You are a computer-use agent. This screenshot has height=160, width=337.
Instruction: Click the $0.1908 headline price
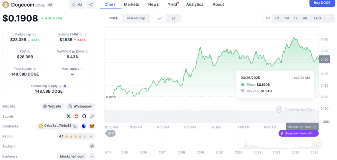[x=20, y=18]
